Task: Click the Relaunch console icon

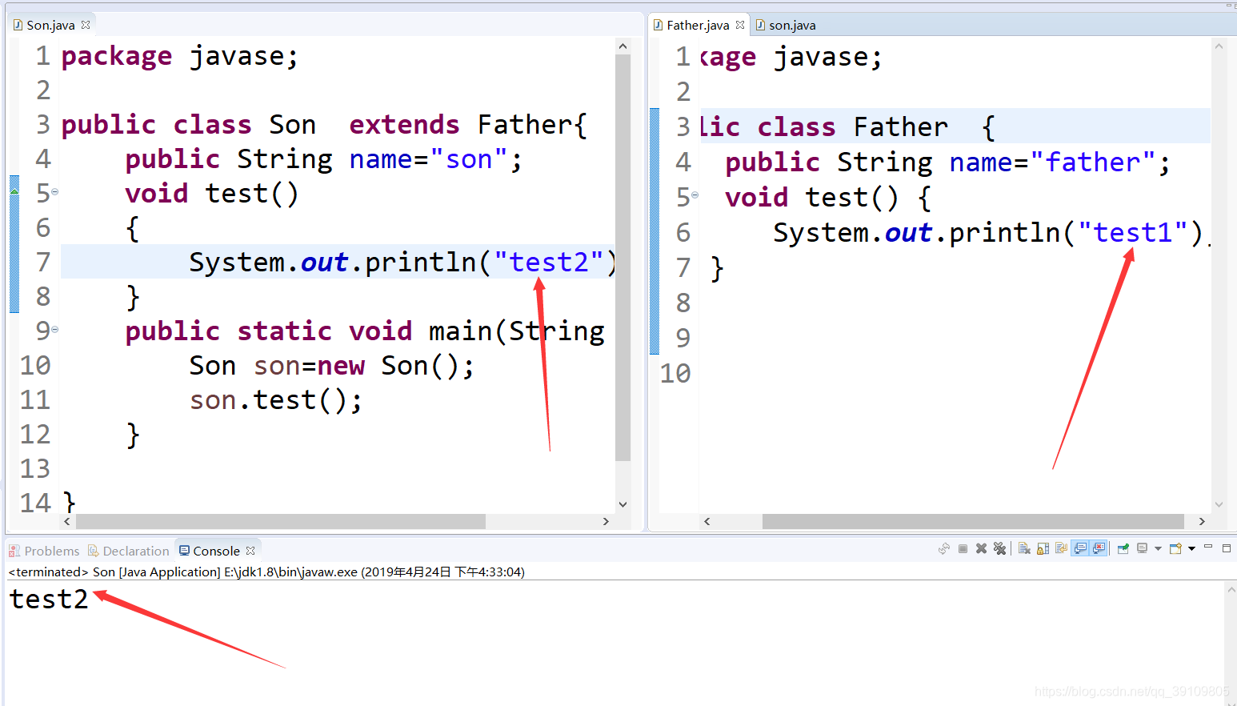Action: 944,548
